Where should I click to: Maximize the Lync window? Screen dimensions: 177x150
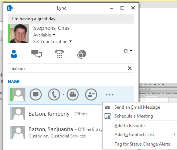tap(122, 8)
